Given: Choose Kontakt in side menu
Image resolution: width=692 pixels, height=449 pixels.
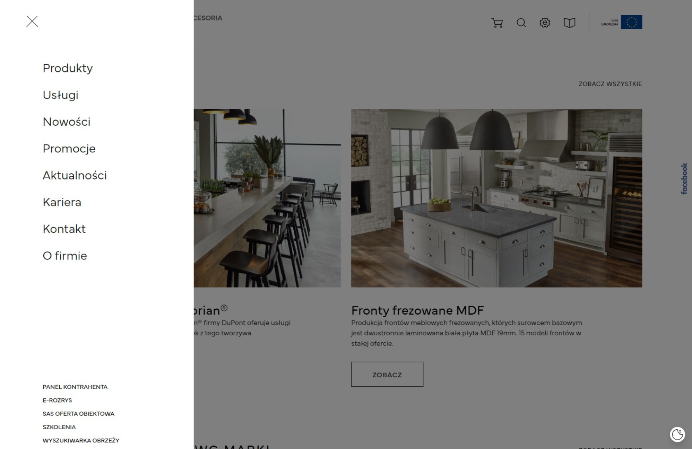Looking at the screenshot, I should 64,229.
